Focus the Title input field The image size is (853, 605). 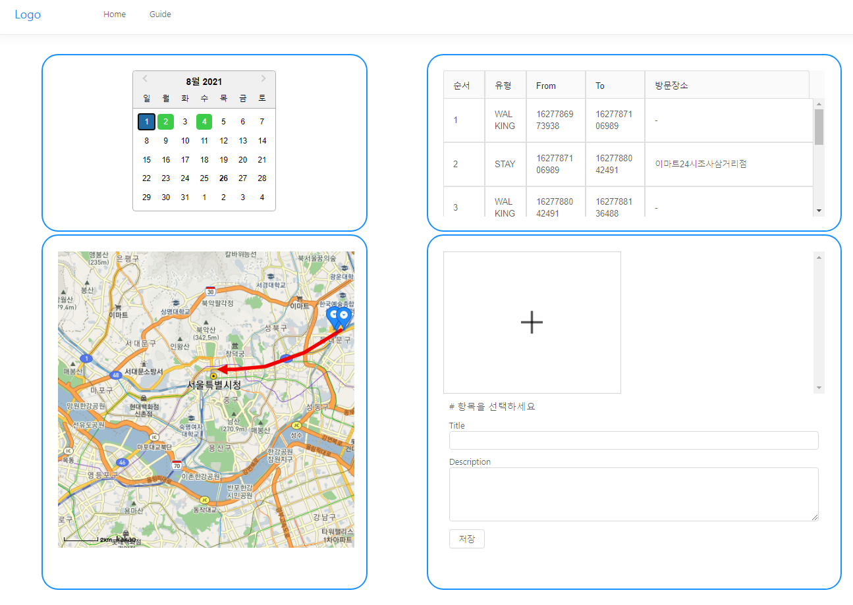[x=634, y=440]
